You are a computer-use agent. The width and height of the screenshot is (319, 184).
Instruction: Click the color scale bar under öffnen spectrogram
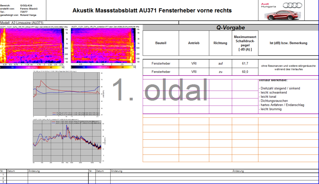pos(32,67)
